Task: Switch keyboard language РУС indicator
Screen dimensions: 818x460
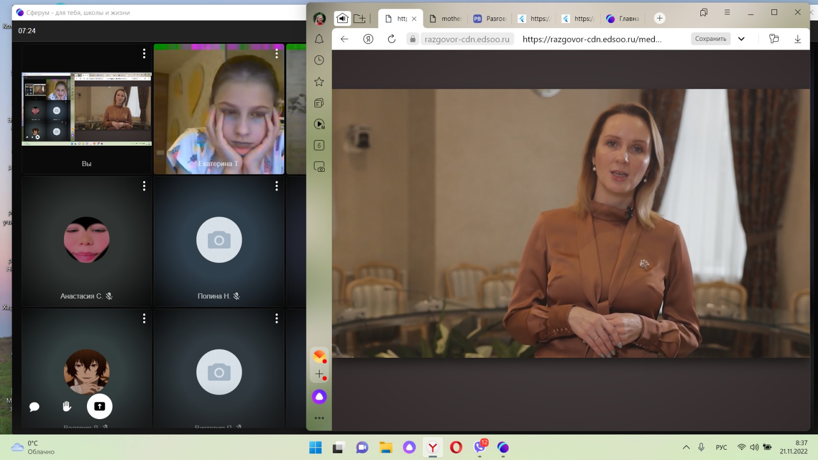Action: coord(721,447)
